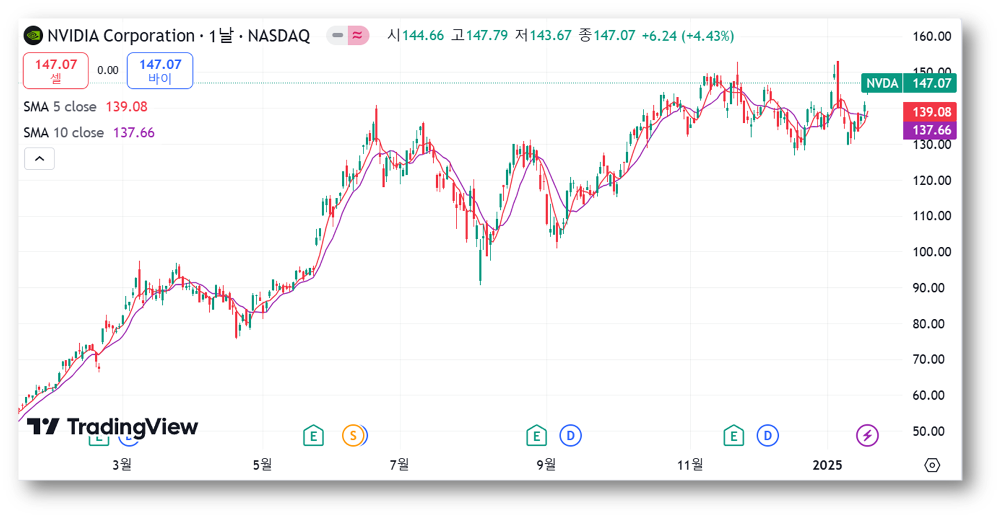1000x518 pixels.
Task: Click the 50.00 price scale label
Action: click(x=928, y=431)
